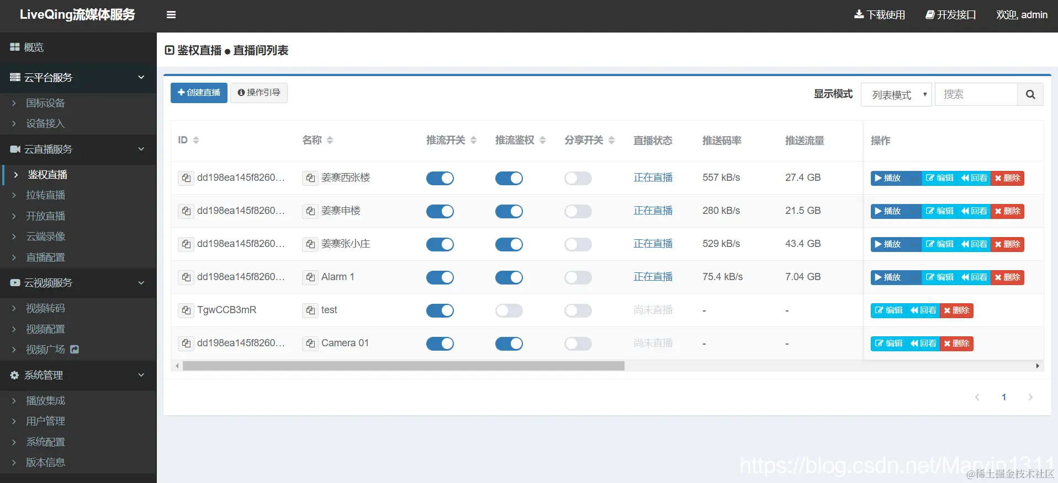Click scrollbar left arrow of table

tap(177, 366)
